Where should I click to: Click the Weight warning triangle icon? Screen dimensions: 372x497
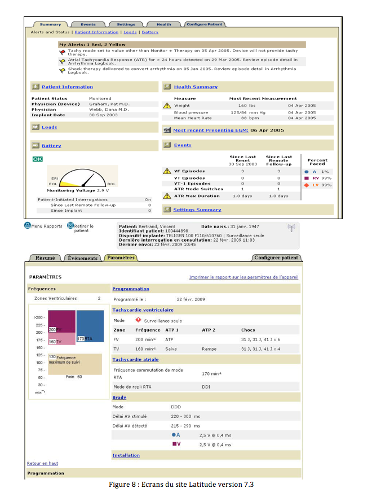(167, 106)
